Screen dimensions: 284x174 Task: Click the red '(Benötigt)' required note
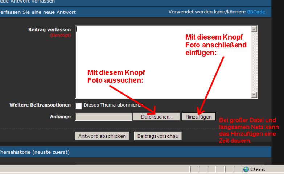point(60,35)
